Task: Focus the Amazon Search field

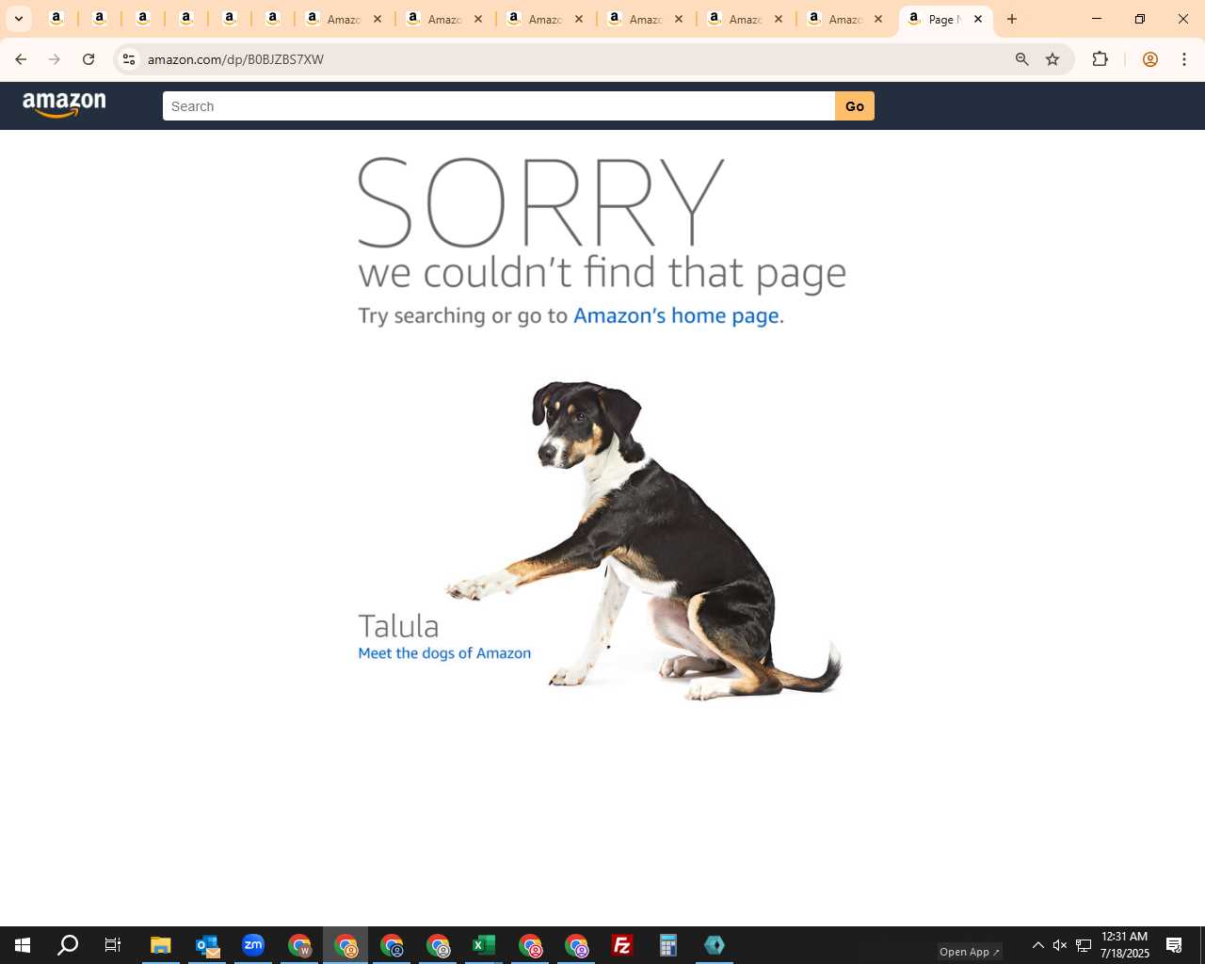Action: pyautogui.click(x=498, y=106)
